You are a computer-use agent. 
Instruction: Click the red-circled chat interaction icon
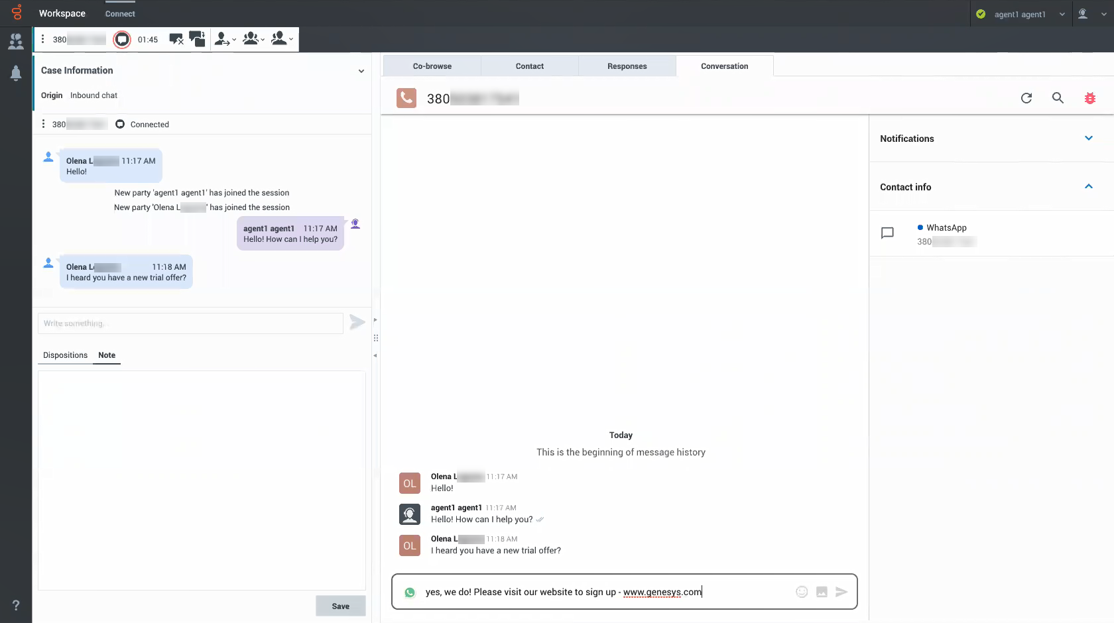[x=122, y=40]
